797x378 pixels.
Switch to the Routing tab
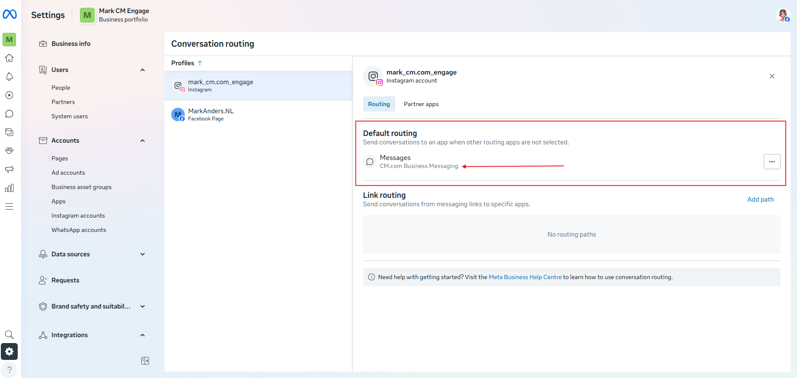coord(379,104)
